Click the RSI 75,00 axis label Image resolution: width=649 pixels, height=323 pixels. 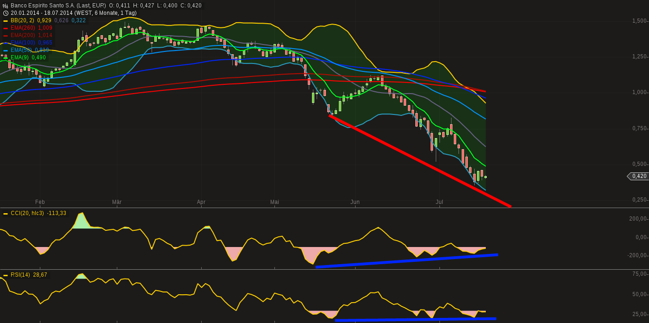click(639, 274)
